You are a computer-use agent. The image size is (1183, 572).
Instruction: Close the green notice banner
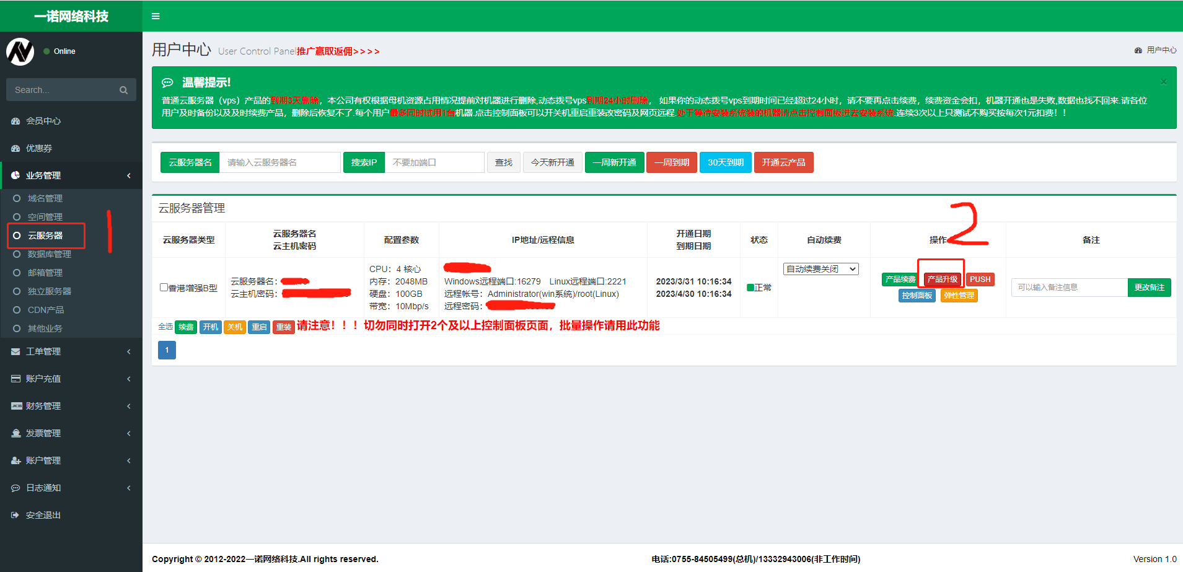(1163, 82)
